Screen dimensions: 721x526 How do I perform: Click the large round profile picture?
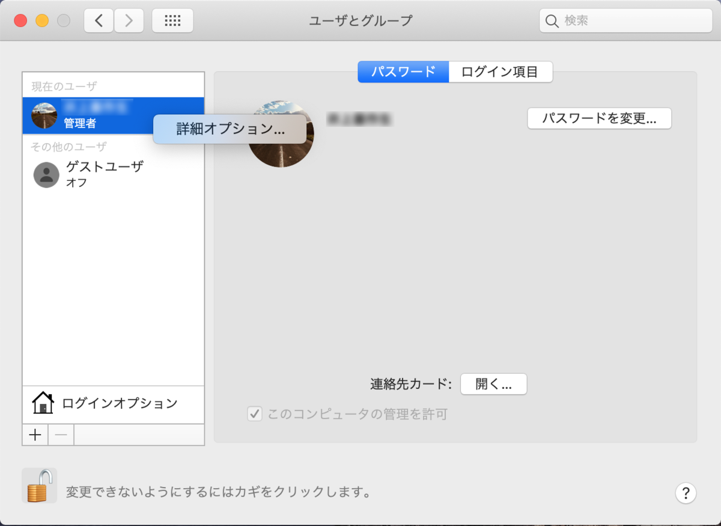pos(281,134)
